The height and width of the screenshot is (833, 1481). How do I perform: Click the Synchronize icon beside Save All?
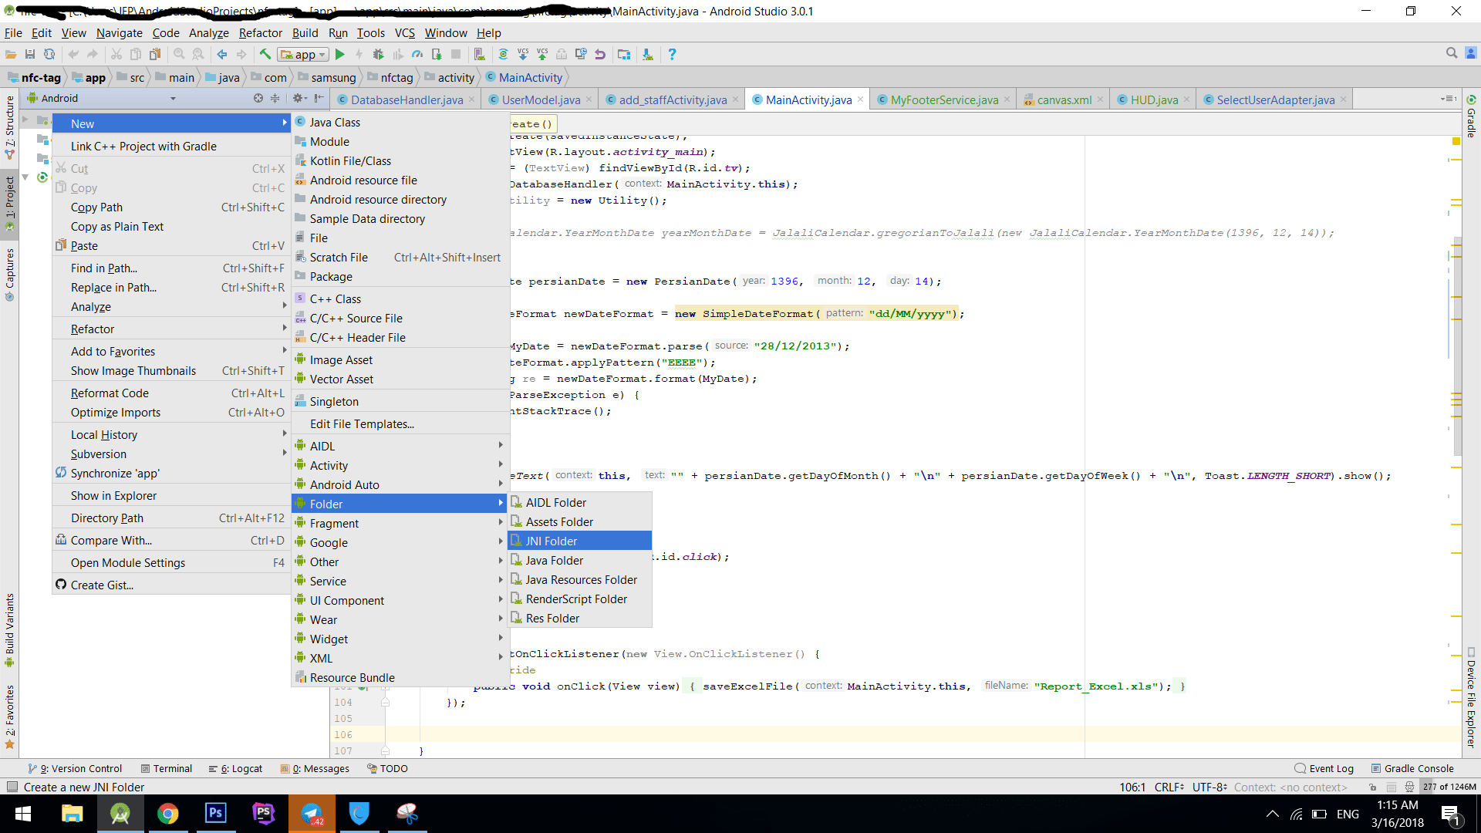coord(49,55)
